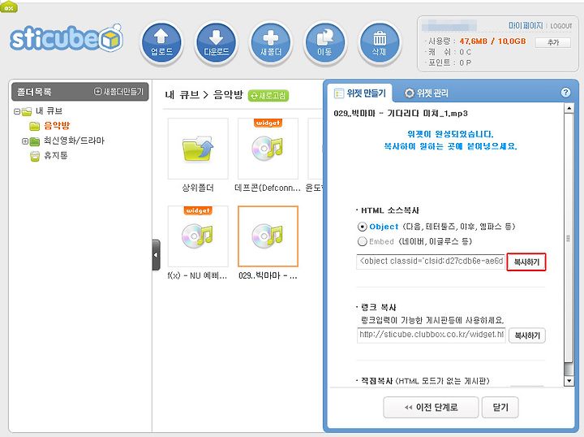Open the help question mark icon
The width and height of the screenshot is (584, 437).
565,93
